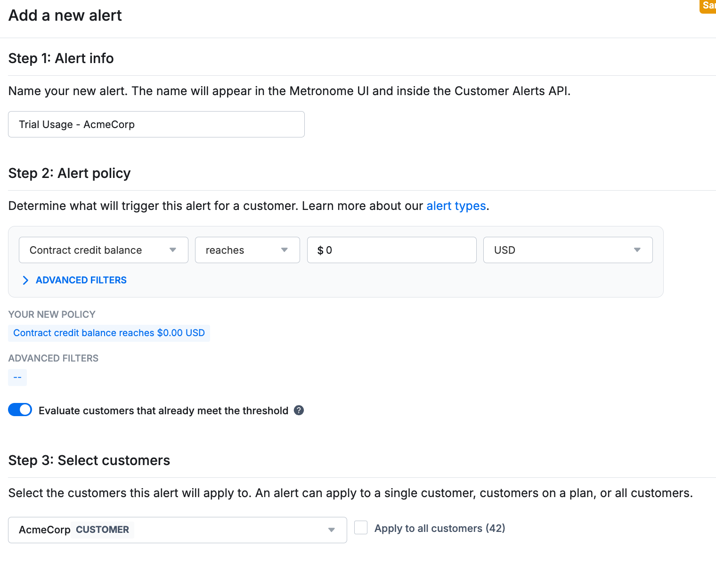
Task: Expand the ADVANCED FILTERS section
Action: click(x=81, y=280)
